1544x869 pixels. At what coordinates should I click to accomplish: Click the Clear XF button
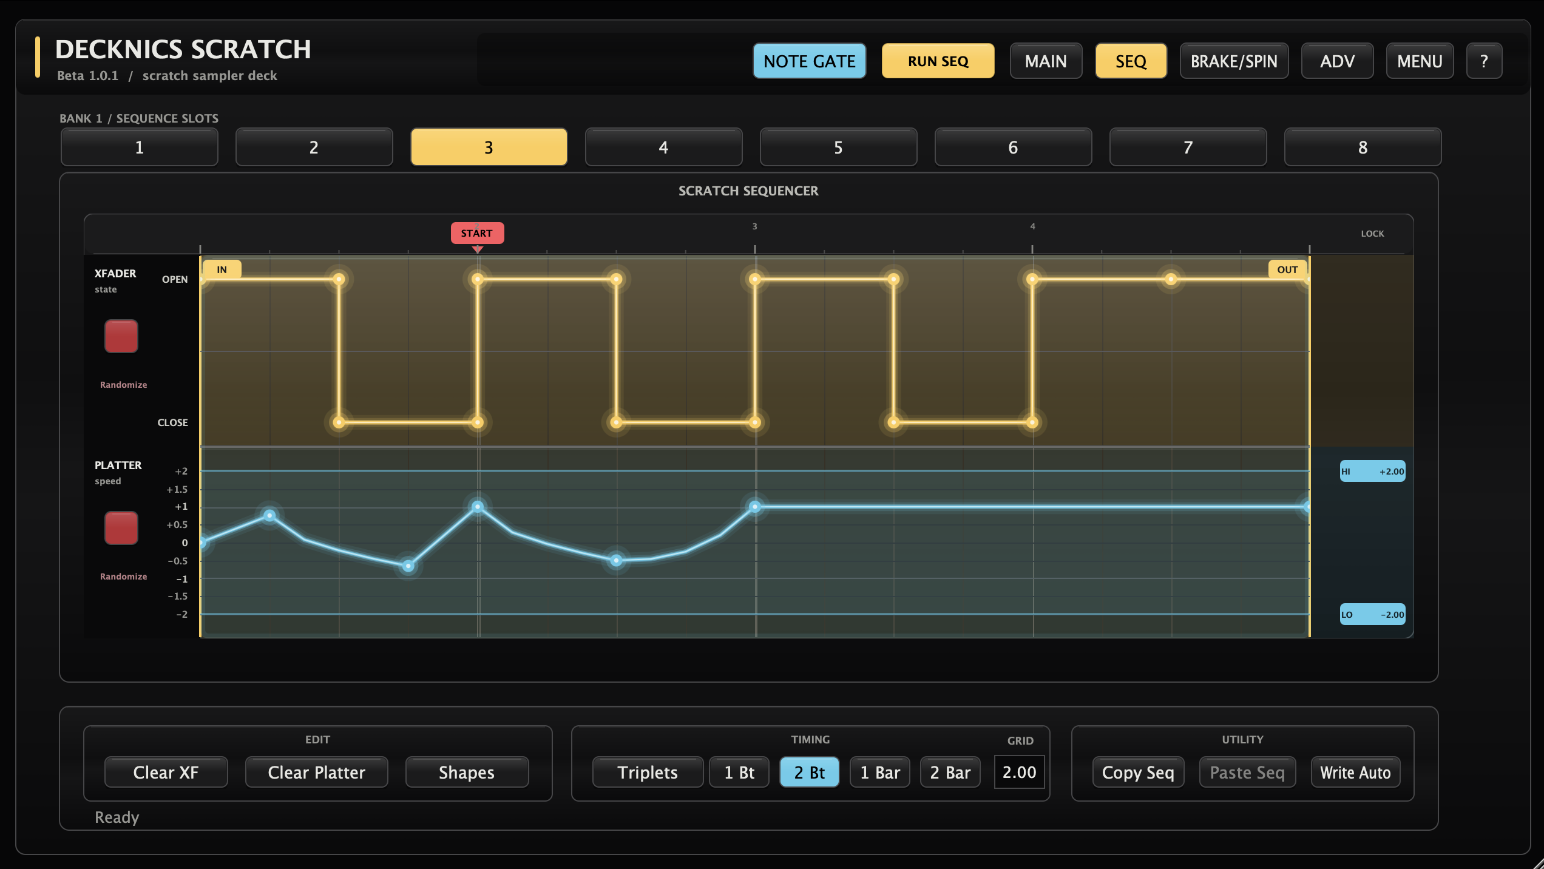pyautogui.click(x=166, y=773)
